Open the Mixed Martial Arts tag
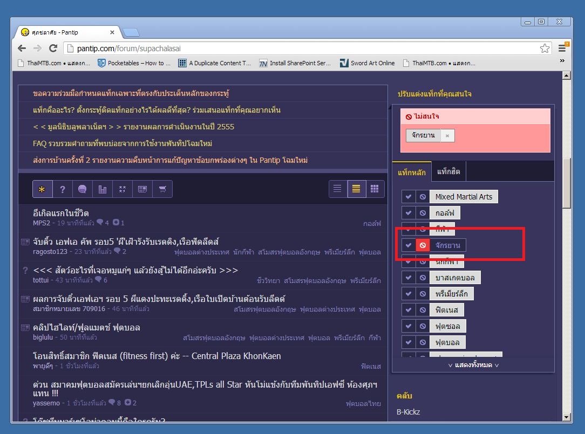This screenshot has width=585, height=434. pos(464,196)
